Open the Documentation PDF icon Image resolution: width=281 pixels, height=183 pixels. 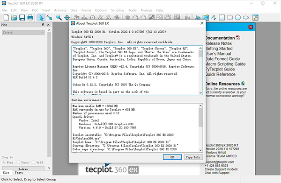(238, 37)
